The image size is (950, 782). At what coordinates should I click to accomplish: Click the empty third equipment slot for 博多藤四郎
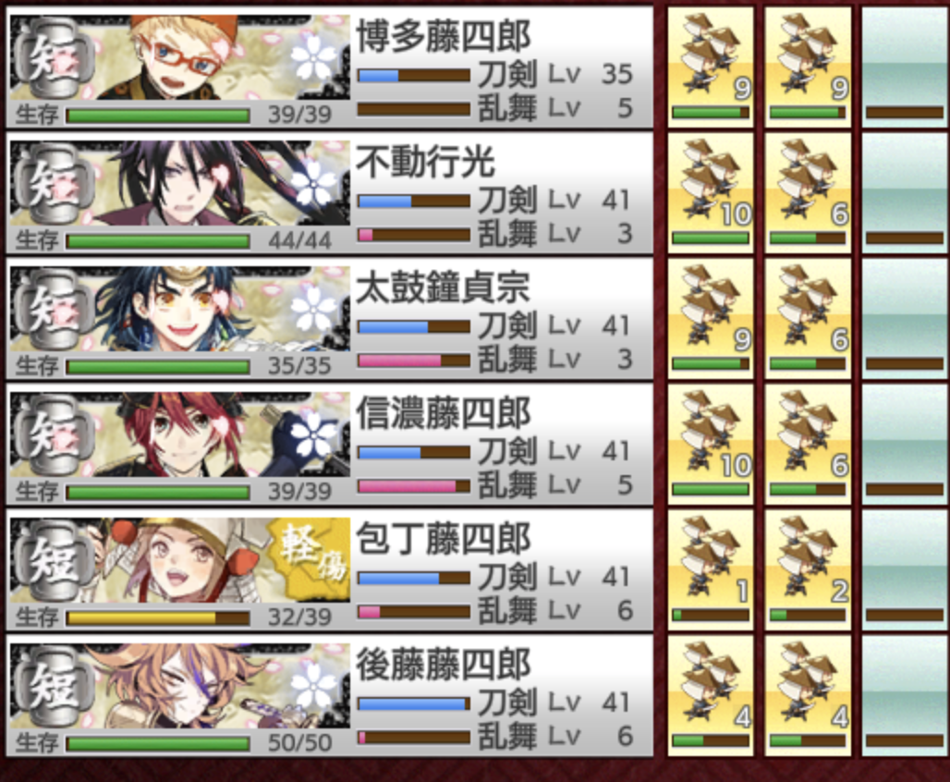(x=905, y=67)
